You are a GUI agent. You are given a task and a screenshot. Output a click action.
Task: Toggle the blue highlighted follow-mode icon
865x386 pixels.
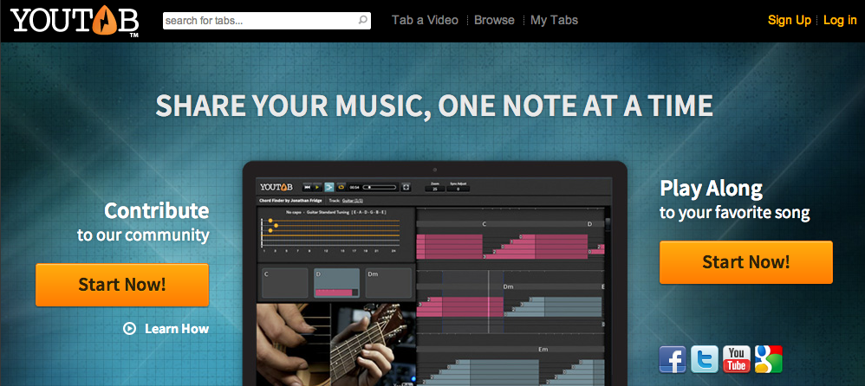(x=329, y=187)
